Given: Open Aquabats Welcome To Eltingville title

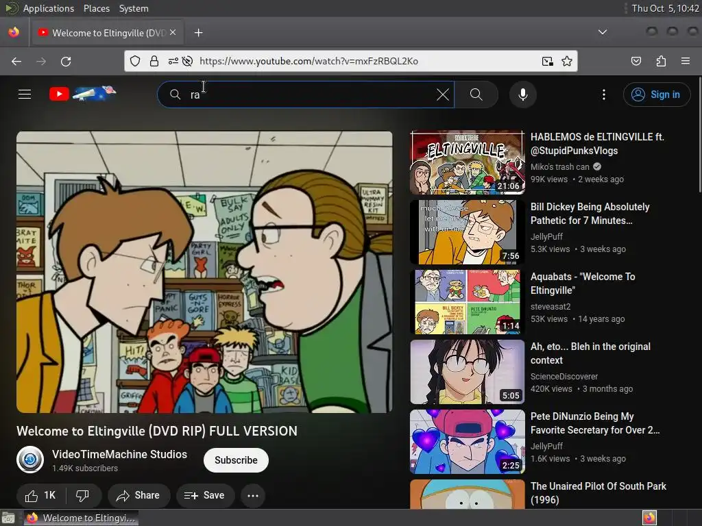Looking at the screenshot, I should [583, 283].
